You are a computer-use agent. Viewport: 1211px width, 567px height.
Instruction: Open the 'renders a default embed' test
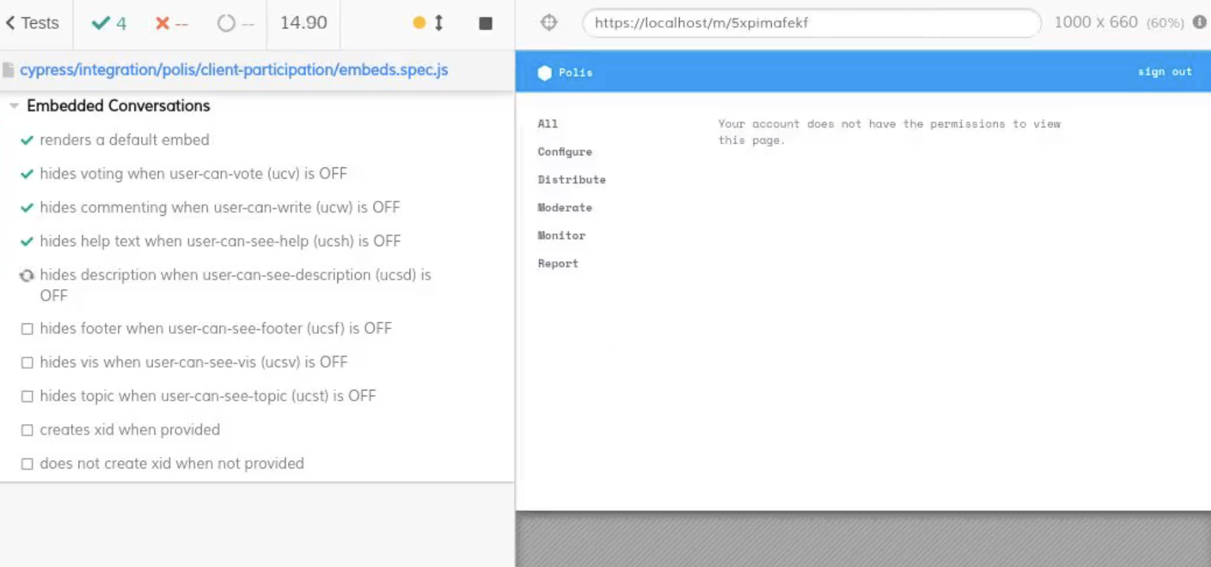124,140
